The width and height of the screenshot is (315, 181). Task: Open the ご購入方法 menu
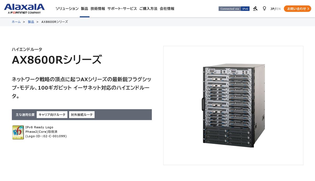tap(148, 9)
